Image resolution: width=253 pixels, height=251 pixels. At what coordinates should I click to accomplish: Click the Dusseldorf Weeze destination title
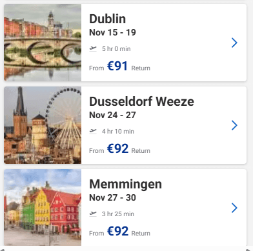tap(141, 101)
